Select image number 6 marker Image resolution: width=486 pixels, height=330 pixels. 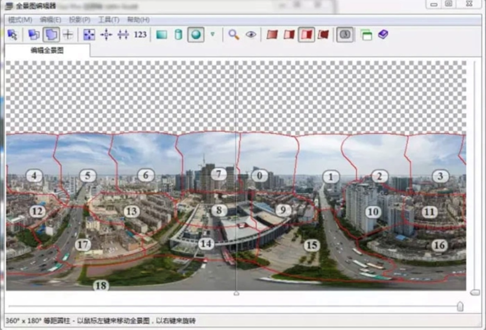146,175
